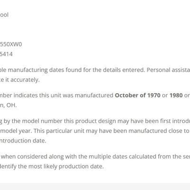Viewport: 190px width, 190px height.
Task: Click the word "or" between 1970 and 1980
Action: pos(165,95)
